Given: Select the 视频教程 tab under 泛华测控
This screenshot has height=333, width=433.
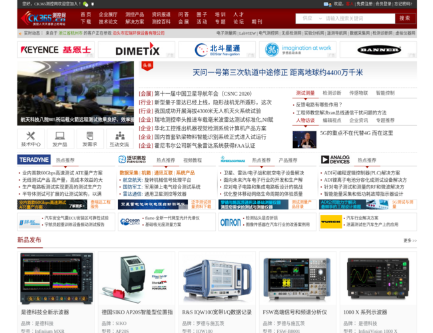Looking at the screenshot, I should click(x=193, y=160).
